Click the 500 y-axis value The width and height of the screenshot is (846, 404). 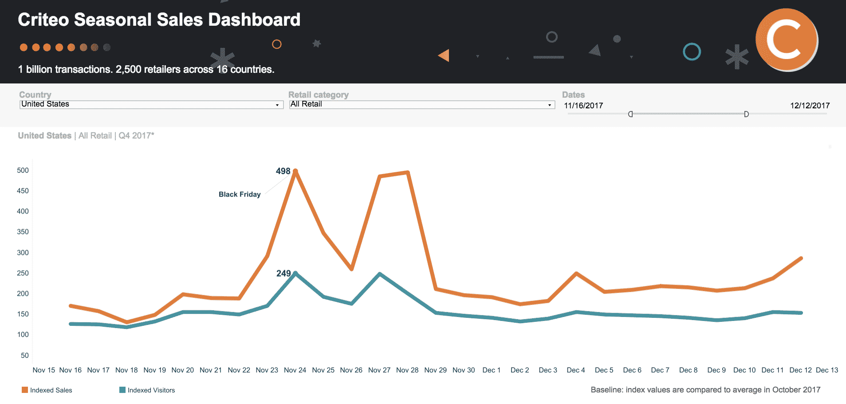point(23,170)
